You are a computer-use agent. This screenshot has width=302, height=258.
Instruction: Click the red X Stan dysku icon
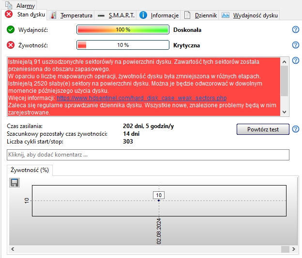tap(9, 14)
